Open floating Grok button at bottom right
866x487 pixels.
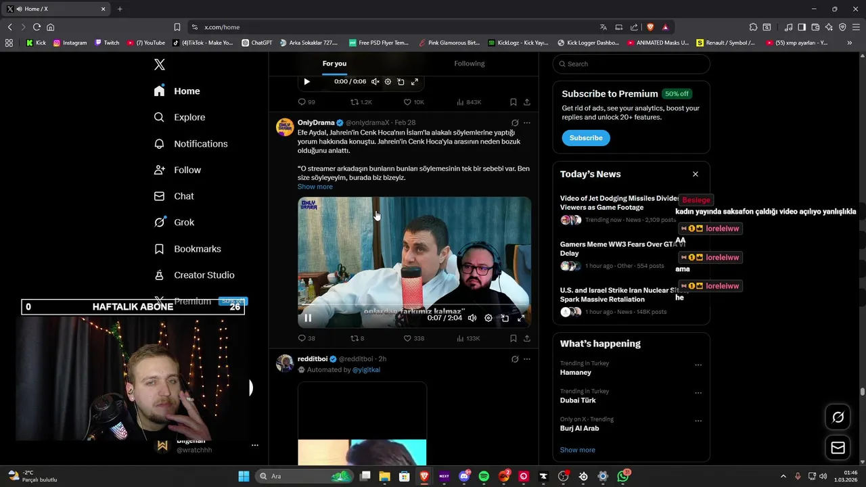tap(838, 417)
